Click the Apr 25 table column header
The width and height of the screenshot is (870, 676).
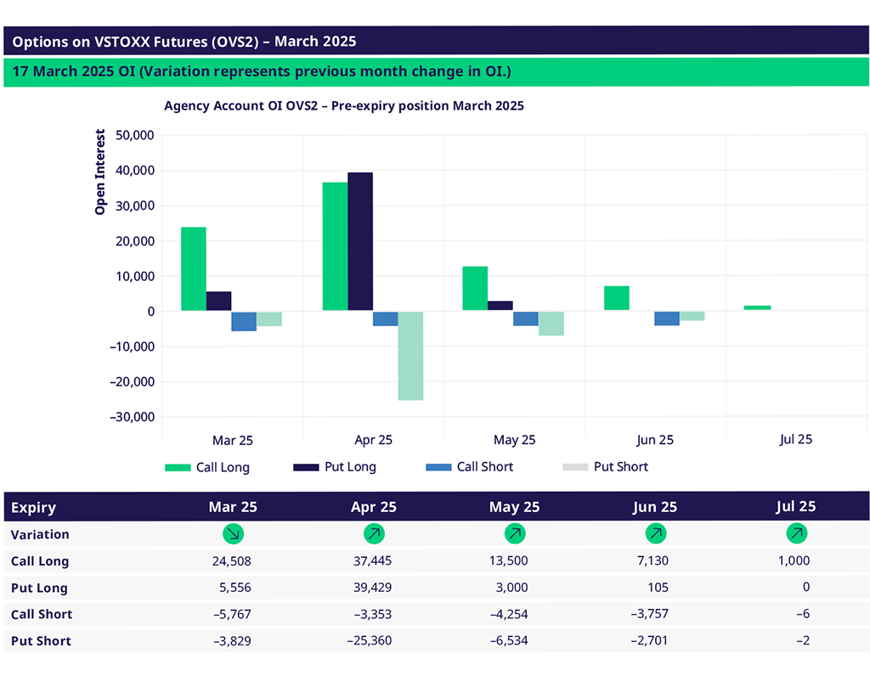click(x=374, y=507)
